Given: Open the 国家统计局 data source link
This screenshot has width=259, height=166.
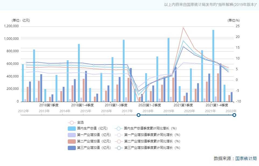Looking at the screenshot, I should [x=246, y=158].
